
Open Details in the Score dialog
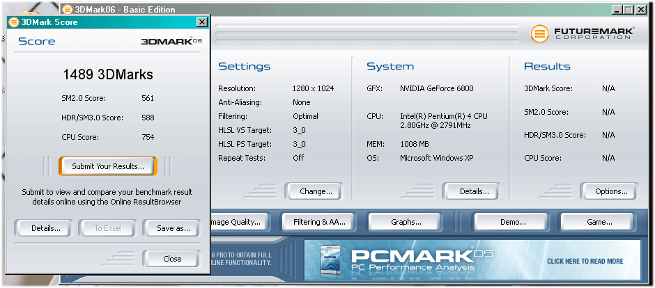point(43,228)
